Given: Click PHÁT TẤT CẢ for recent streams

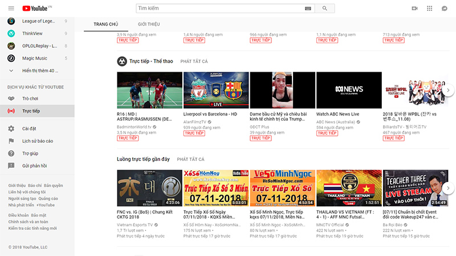Looking at the screenshot, I should [191, 159].
